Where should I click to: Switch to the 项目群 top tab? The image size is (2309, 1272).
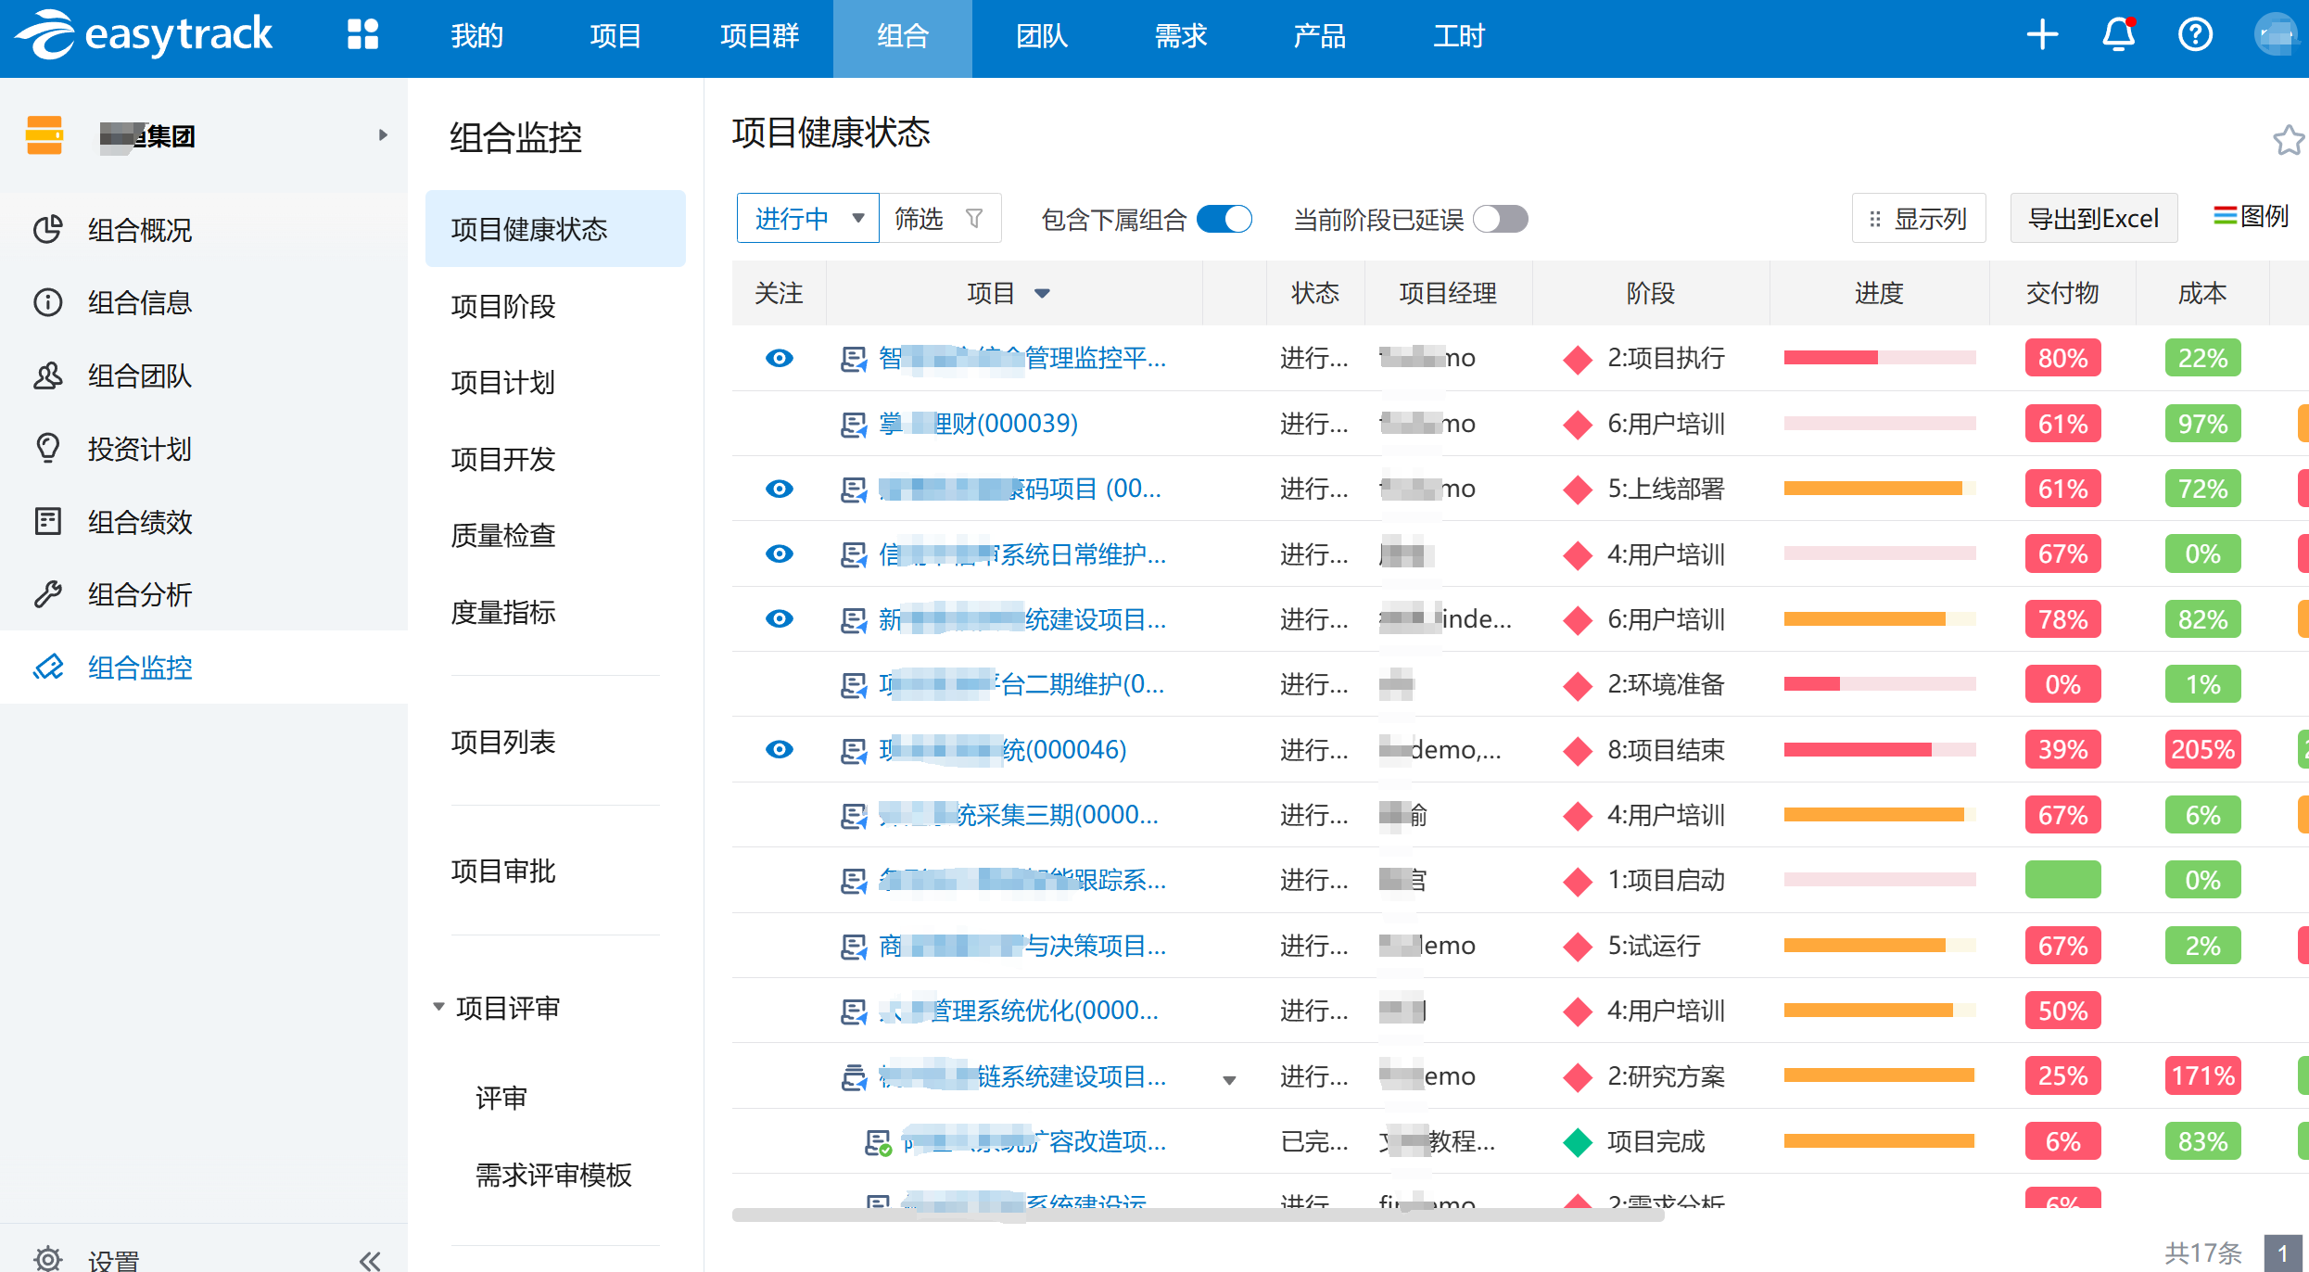point(759,37)
